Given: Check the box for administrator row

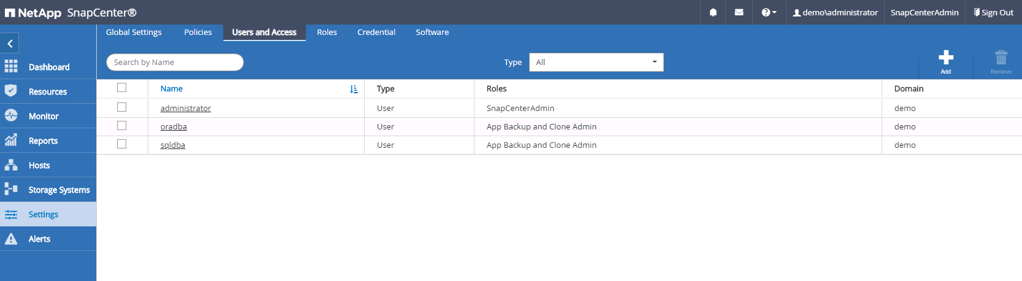Looking at the screenshot, I should (x=122, y=107).
